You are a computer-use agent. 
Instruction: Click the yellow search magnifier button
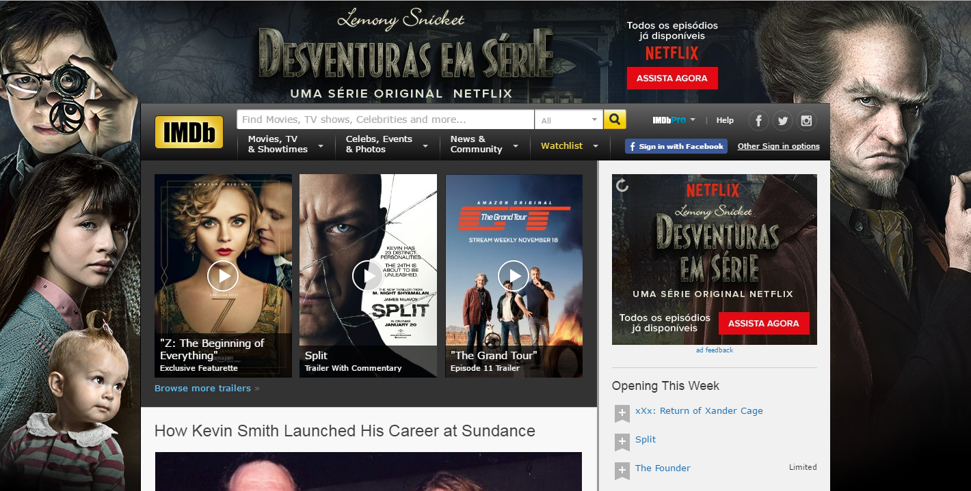click(x=615, y=120)
